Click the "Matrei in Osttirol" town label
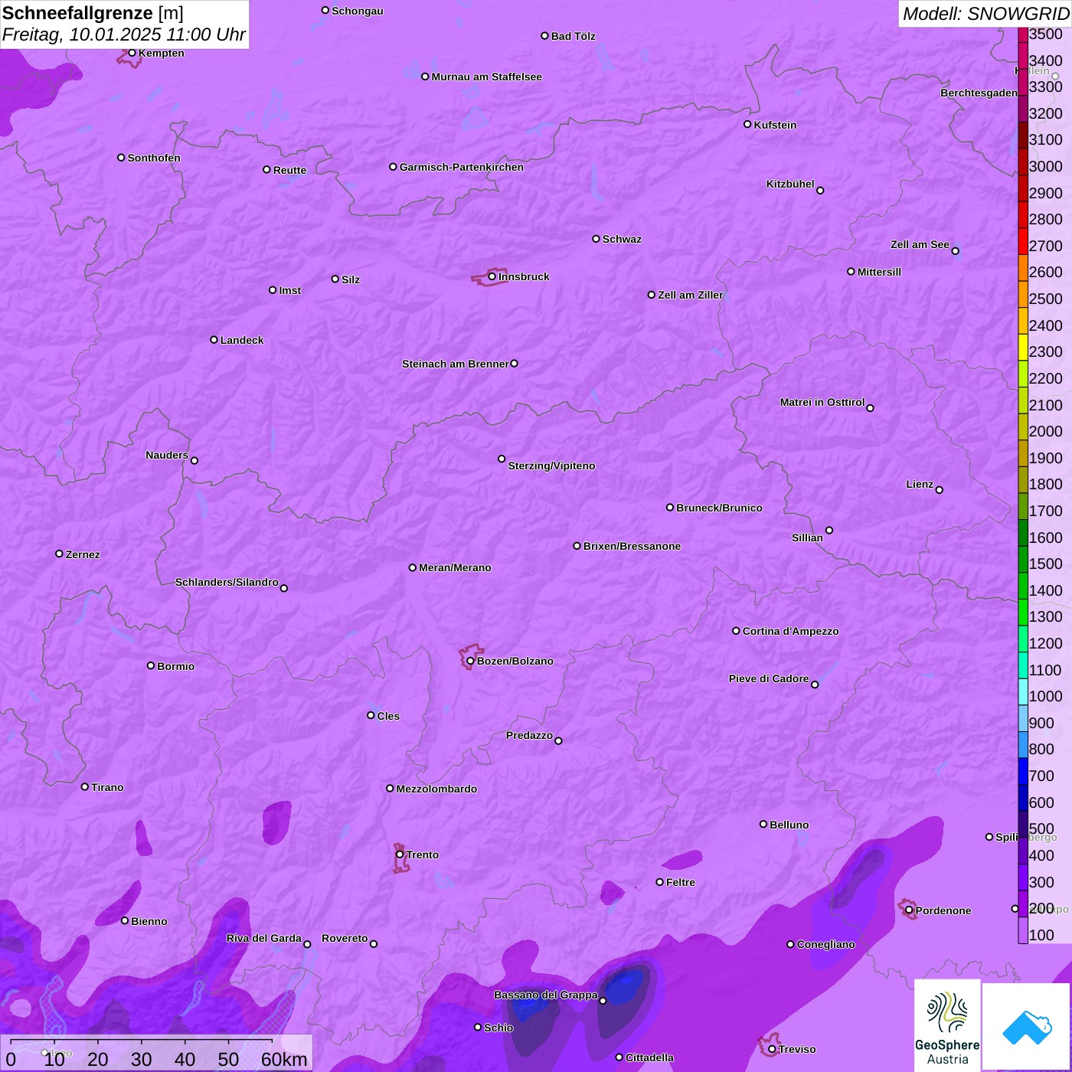This screenshot has height=1072, width=1072. 822,402
